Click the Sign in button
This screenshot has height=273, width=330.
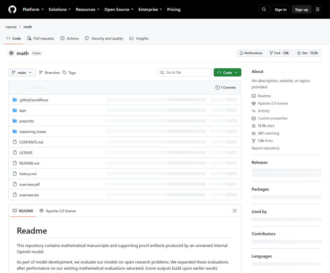(x=280, y=9)
